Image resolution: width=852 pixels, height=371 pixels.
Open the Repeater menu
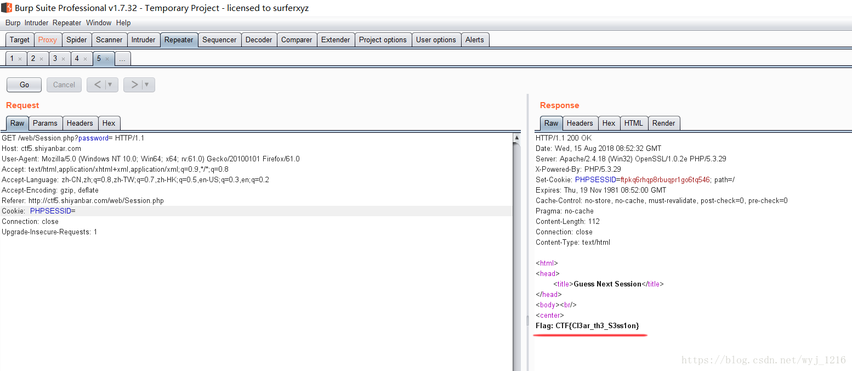pos(67,23)
